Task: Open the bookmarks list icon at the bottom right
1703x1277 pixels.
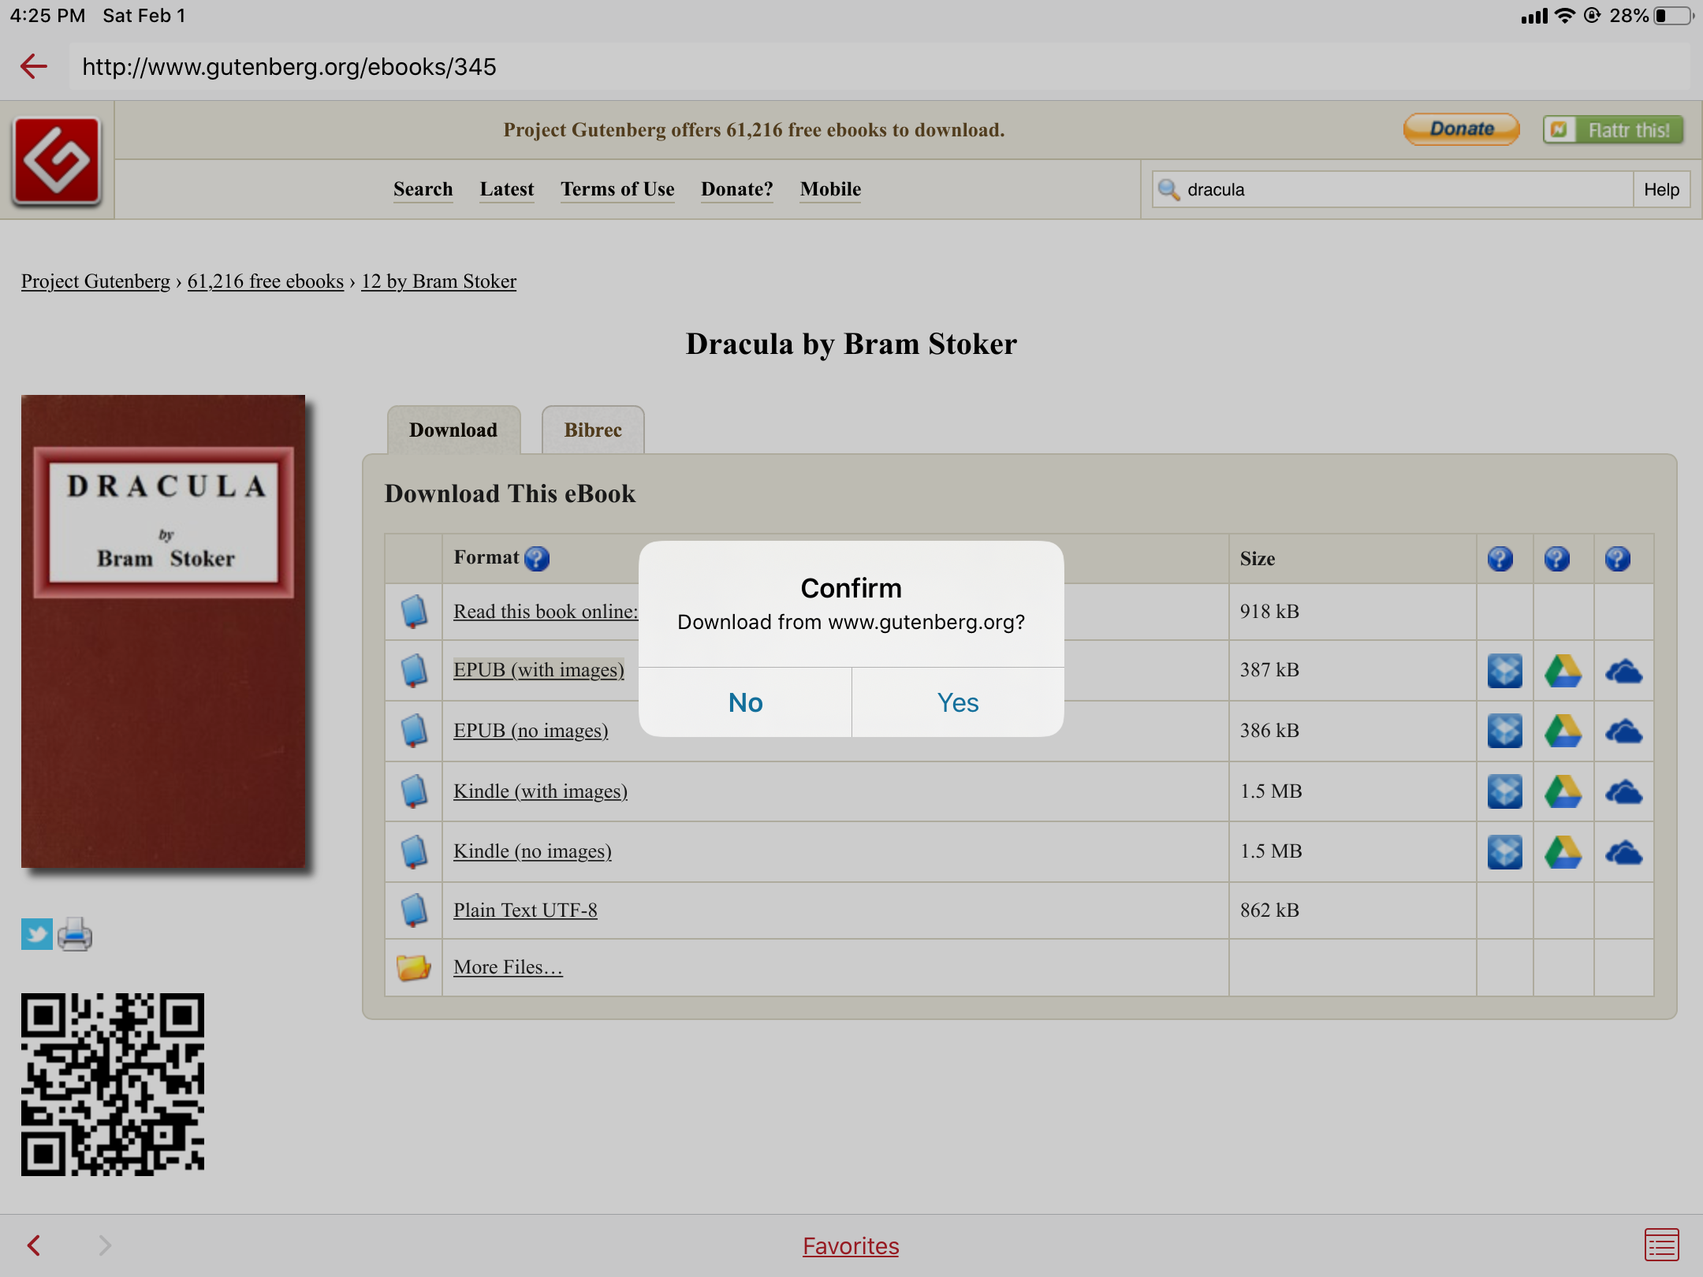Action: click(1661, 1245)
